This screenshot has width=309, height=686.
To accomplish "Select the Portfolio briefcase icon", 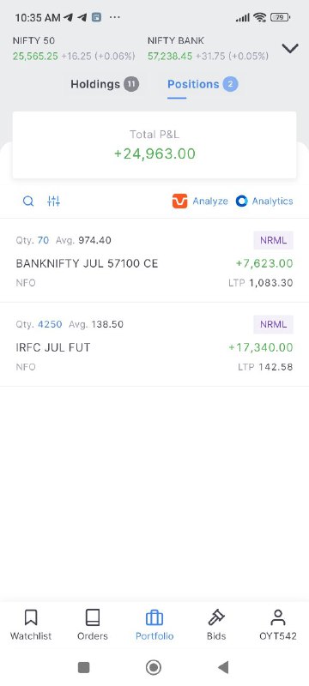I will (x=154, y=617).
